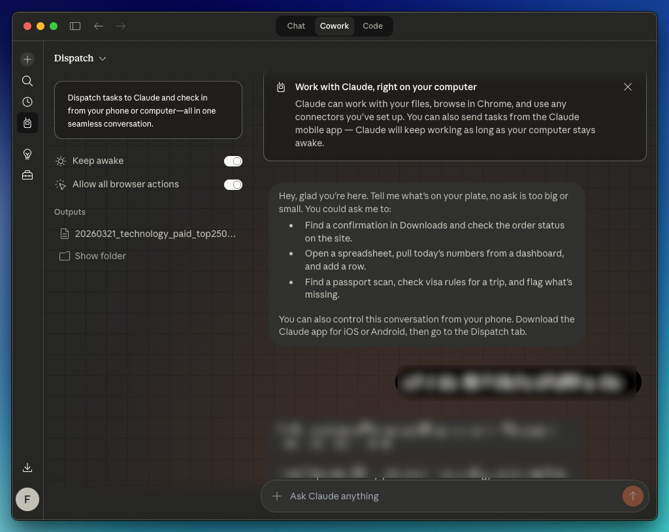This screenshot has height=532, width=669.
Task: Open the 20260321_technology_paid_top250 output file
Action: point(148,234)
